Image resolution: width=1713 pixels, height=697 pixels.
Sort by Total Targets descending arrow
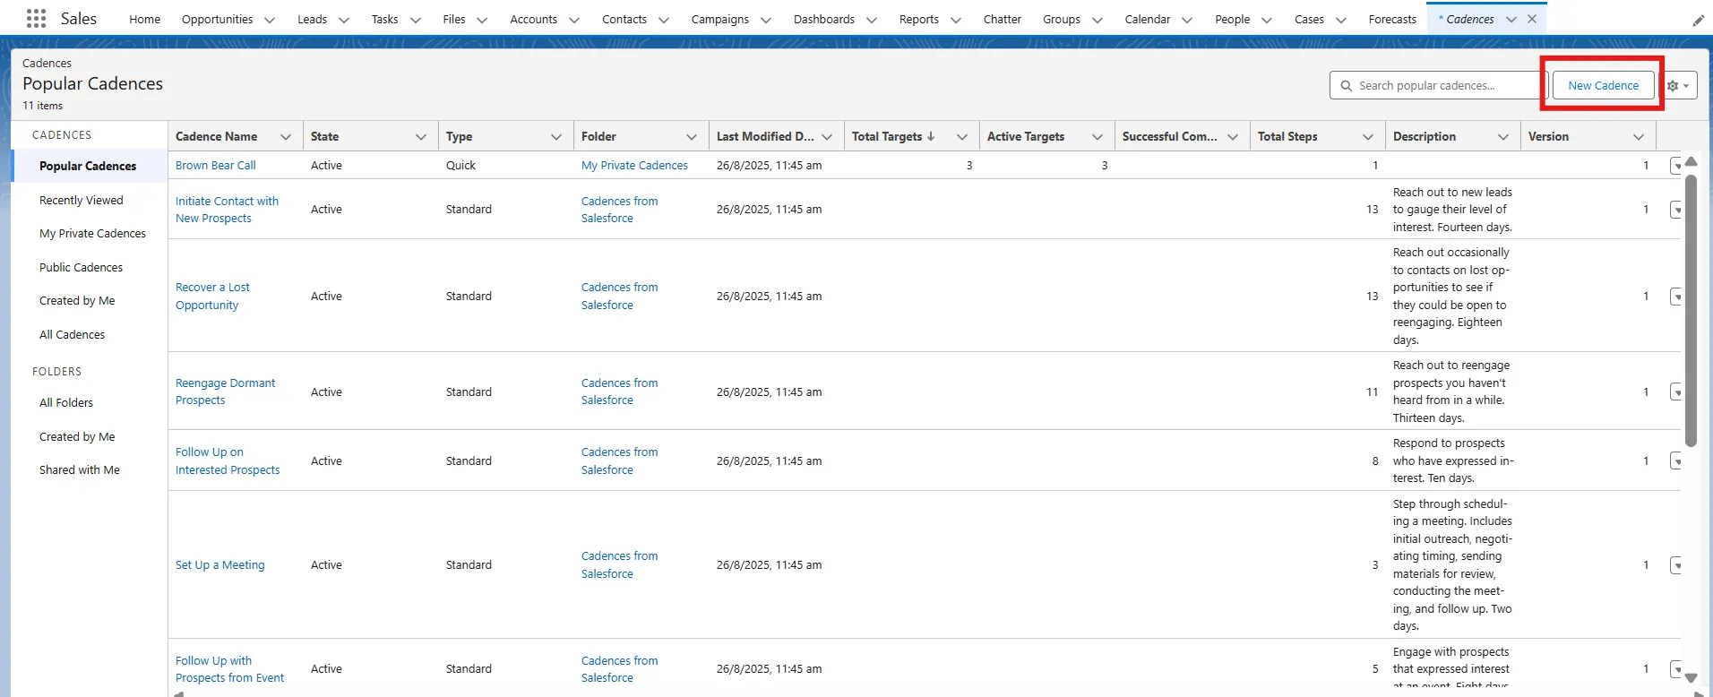931,136
